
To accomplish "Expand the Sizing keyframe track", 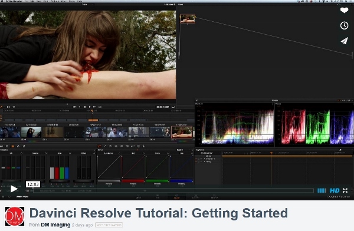I will [x=205, y=161].
